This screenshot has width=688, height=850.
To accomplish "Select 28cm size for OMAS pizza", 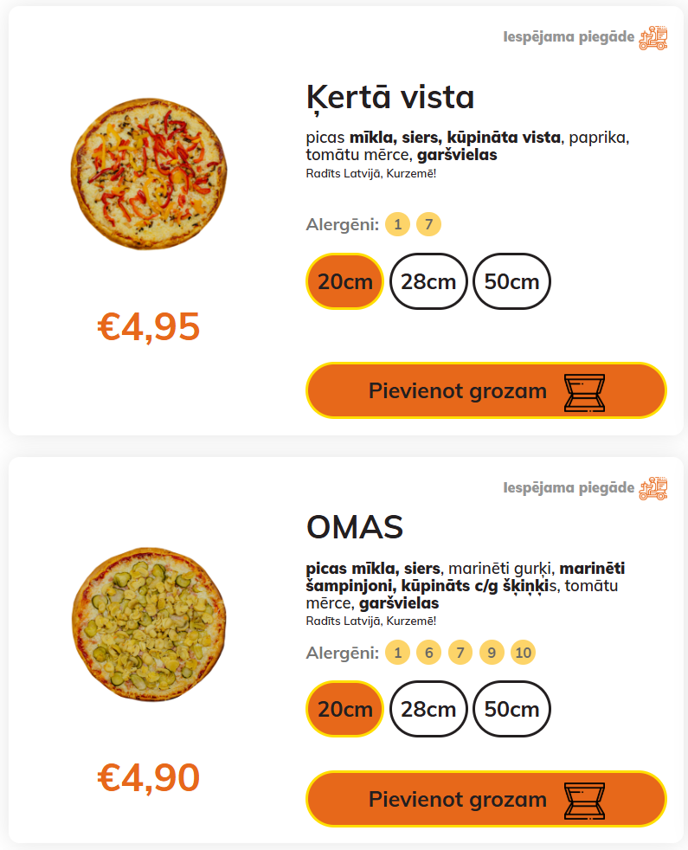I will pyautogui.click(x=428, y=709).
